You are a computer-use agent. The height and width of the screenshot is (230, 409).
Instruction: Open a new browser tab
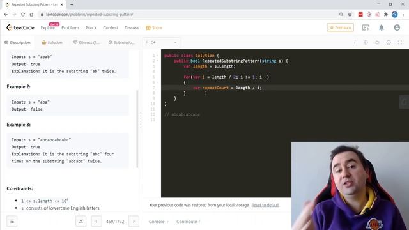tap(72, 4)
